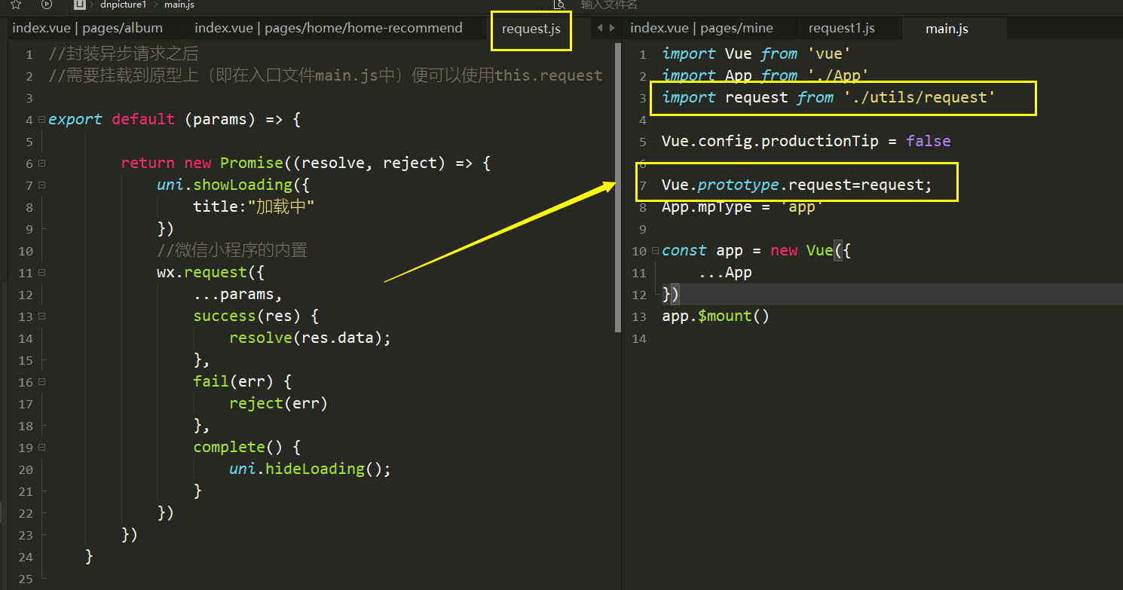Fold complete() block at line 19

[41, 447]
